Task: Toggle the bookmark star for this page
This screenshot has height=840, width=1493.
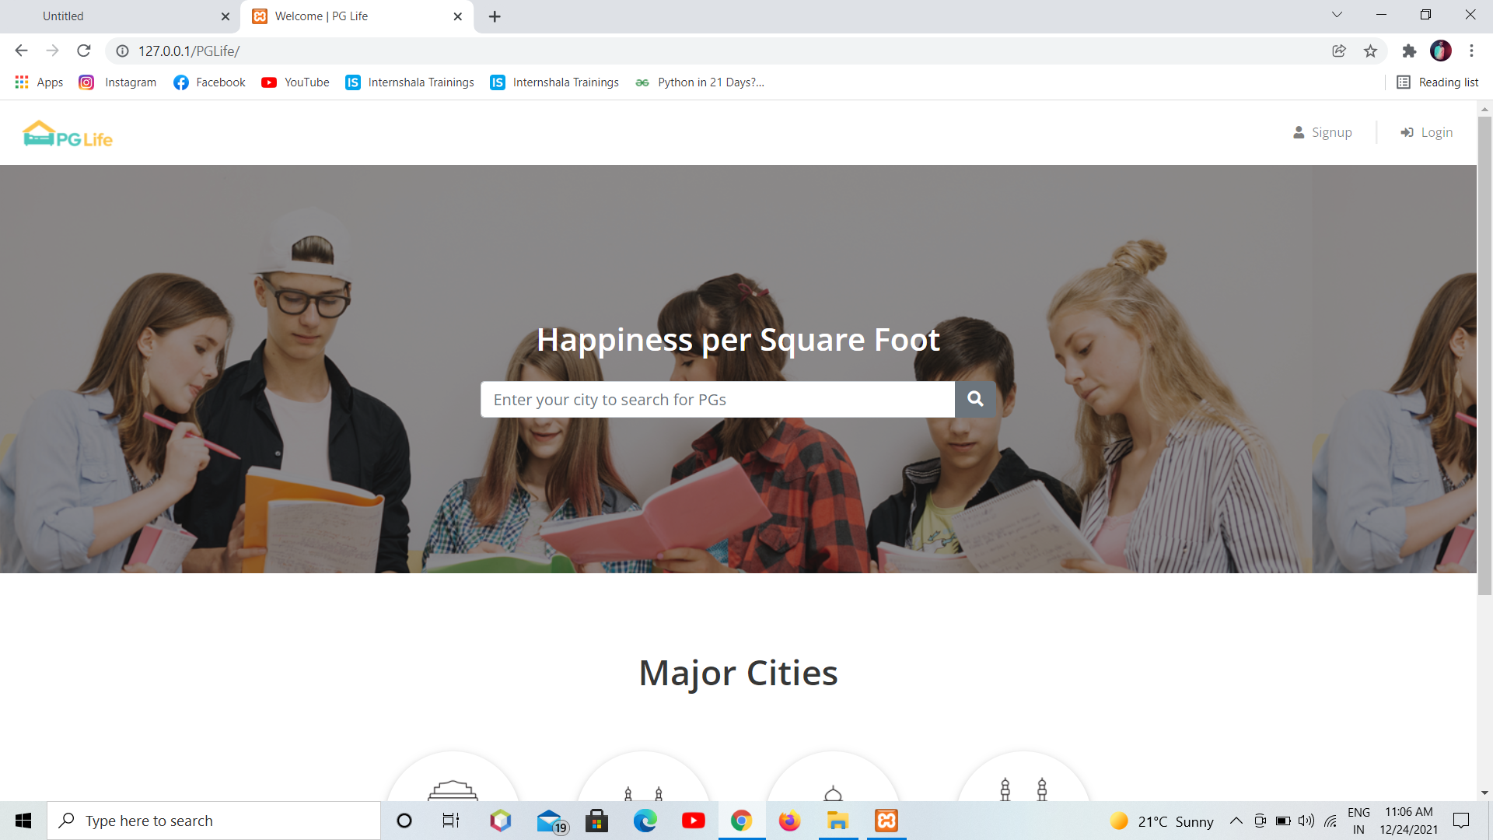Action: click(x=1371, y=51)
